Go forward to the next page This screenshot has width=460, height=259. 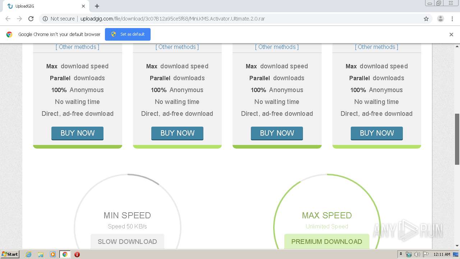pyautogui.click(x=19, y=19)
